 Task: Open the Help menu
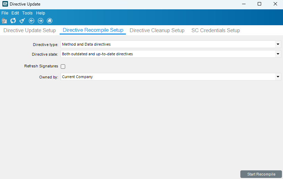[x=41, y=13]
